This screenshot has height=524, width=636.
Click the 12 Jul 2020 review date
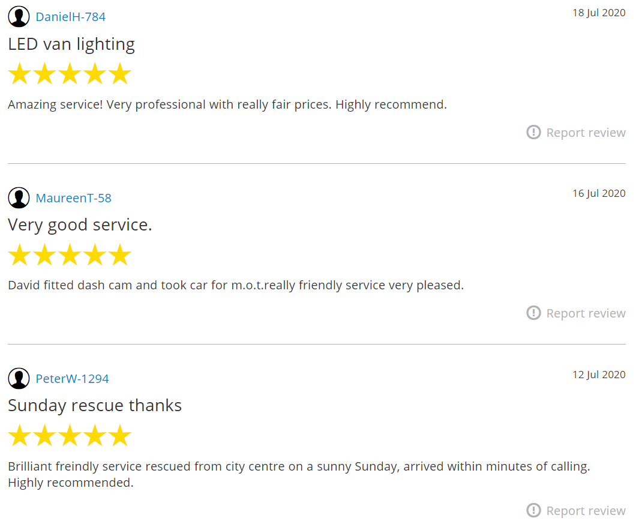coord(599,374)
